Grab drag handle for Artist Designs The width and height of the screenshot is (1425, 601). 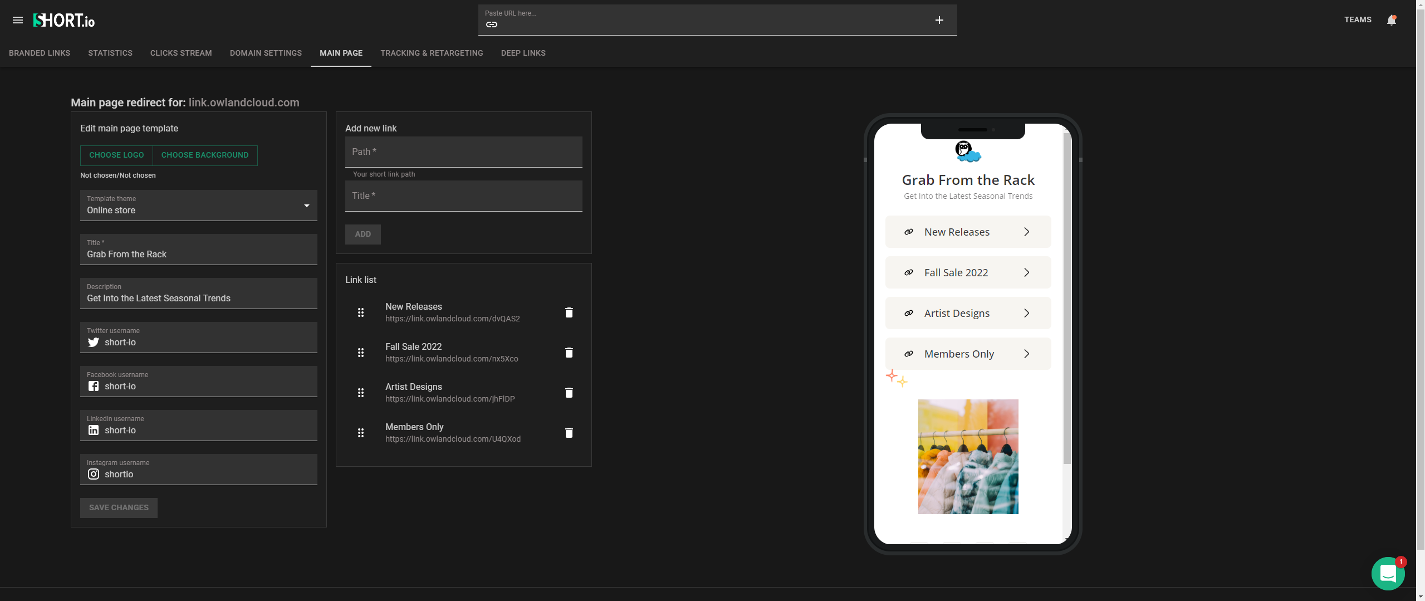point(361,393)
